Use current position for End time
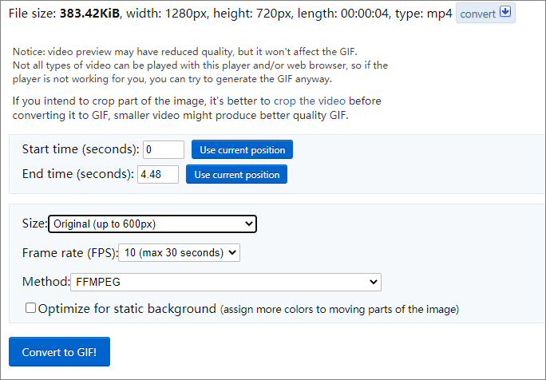The image size is (546, 380). 236,174
